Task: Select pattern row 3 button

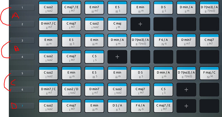Action: (23, 41)
